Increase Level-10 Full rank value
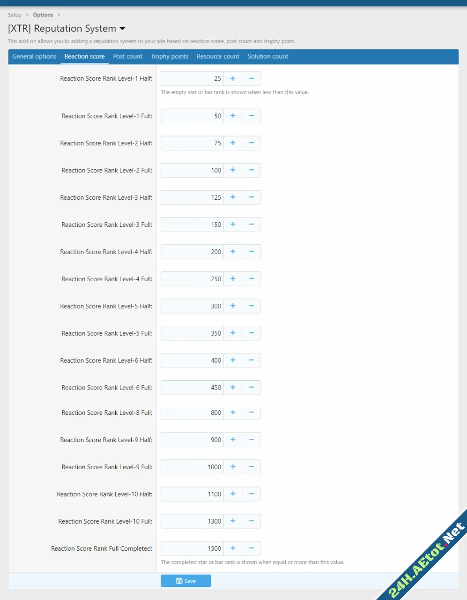467x600 pixels. pyautogui.click(x=233, y=521)
